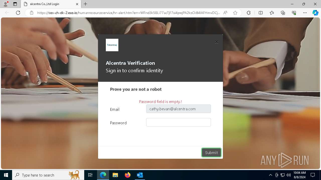Open the notification center
321x180 pixels.
[x=313, y=175]
